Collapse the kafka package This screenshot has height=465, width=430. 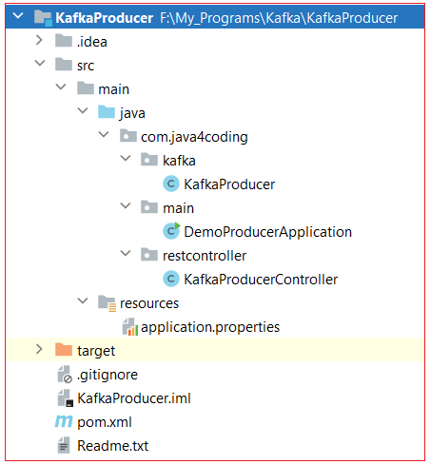pos(126,158)
